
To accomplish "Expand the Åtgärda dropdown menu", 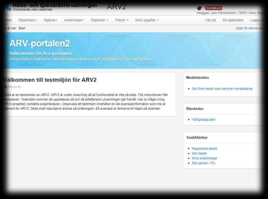I will coord(50,20).
